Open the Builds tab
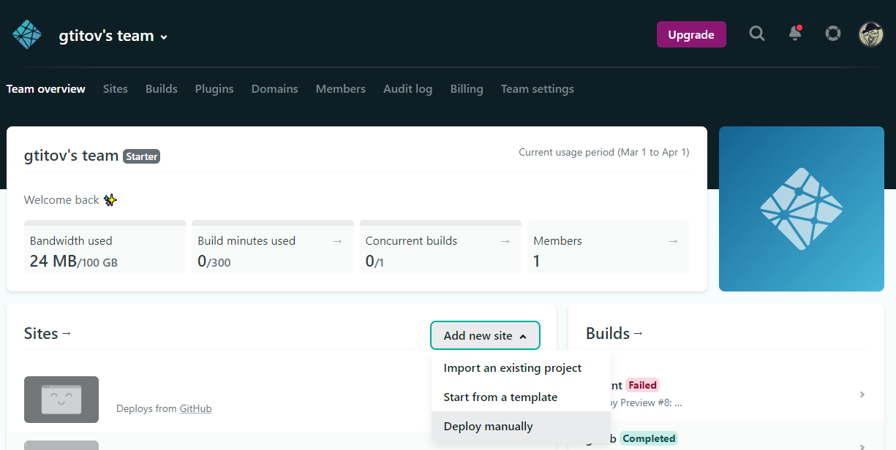 [x=162, y=89]
